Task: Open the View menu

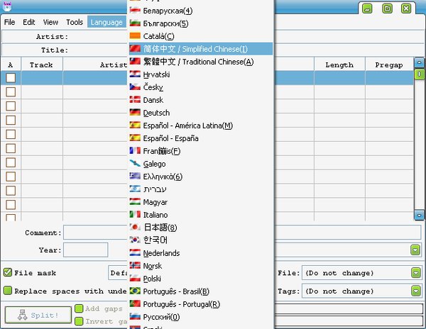Action: [x=50, y=22]
